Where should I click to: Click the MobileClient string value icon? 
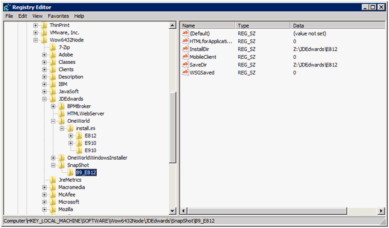pyautogui.click(x=185, y=56)
